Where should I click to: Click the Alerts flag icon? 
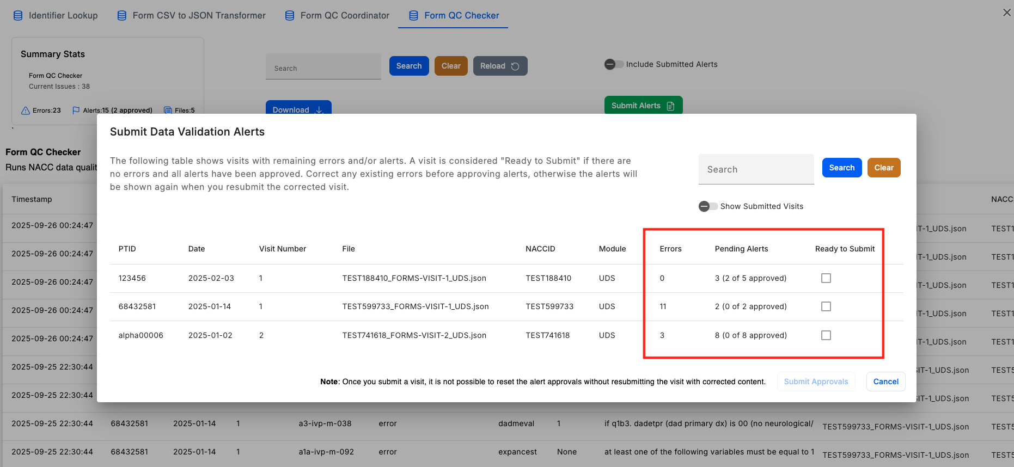[x=76, y=110]
